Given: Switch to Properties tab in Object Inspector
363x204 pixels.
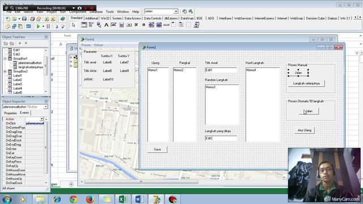Looking at the screenshot, I should click(10, 113).
